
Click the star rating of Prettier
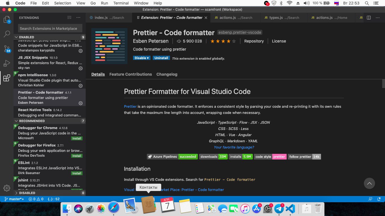[x=223, y=41]
